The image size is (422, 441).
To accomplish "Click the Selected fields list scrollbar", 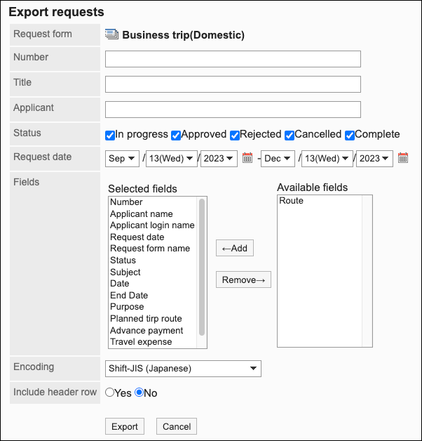I will tap(202, 267).
